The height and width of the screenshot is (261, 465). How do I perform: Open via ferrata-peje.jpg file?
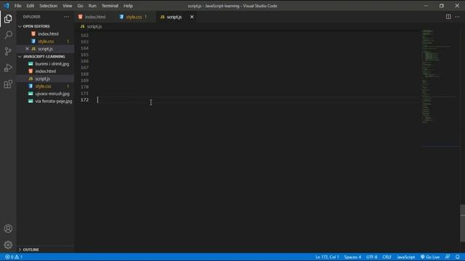(x=53, y=101)
